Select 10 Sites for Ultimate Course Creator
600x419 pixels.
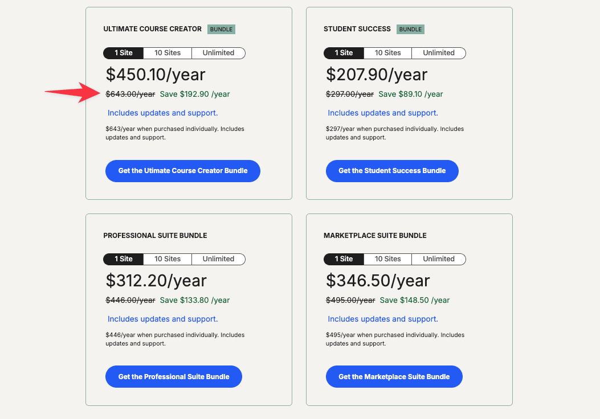[x=167, y=53]
